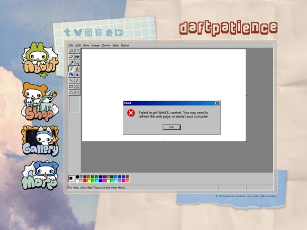Open the View menu
Screen dimensions: 307x230
click(x=86, y=45)
